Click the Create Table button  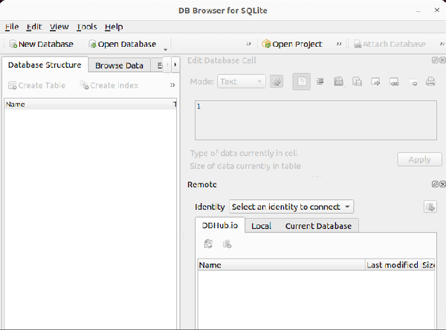tap(37, 85)
